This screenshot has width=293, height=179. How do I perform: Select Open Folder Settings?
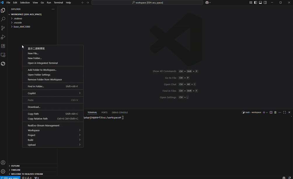click(x=53, y=75)
